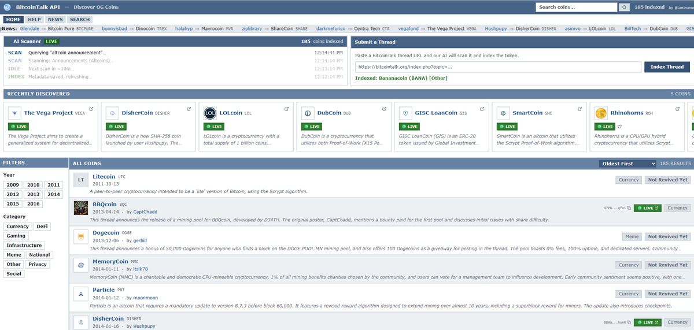Open external link on LOLcoin card
The height and width of the screenshot is (330, 694).
pos(286,109)
